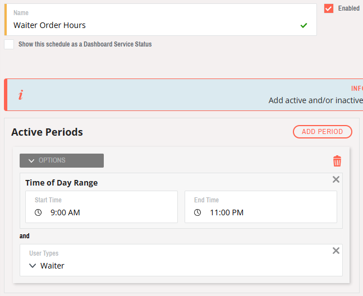363x296 pixels.
Task: Enable Show as Dashboard Service Status checkbox
Action: (x=9, y=44)
